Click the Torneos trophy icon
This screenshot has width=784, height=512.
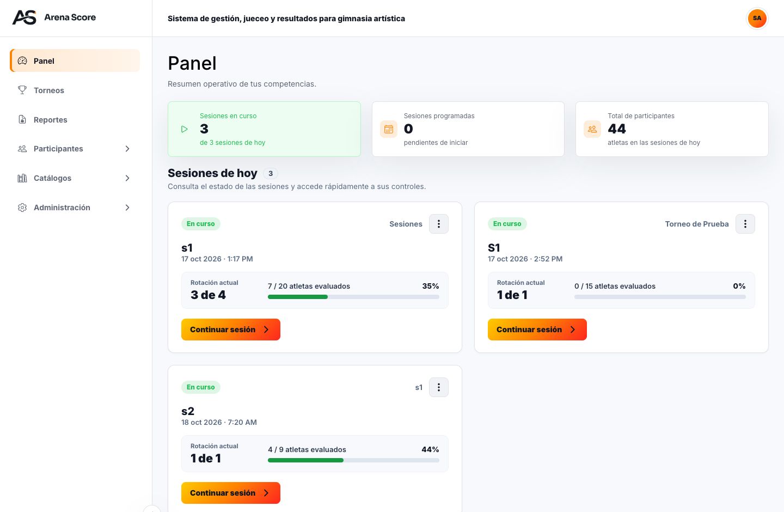pos(22,90)
